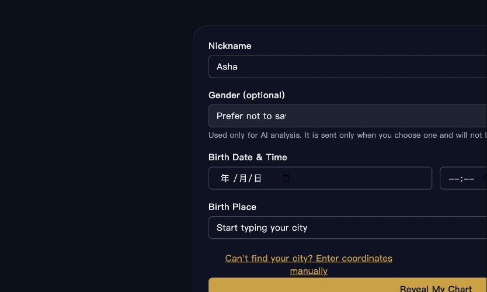Click the Birth Place label
The width and height of the screenshot is (487, 292).
point(232,207)
